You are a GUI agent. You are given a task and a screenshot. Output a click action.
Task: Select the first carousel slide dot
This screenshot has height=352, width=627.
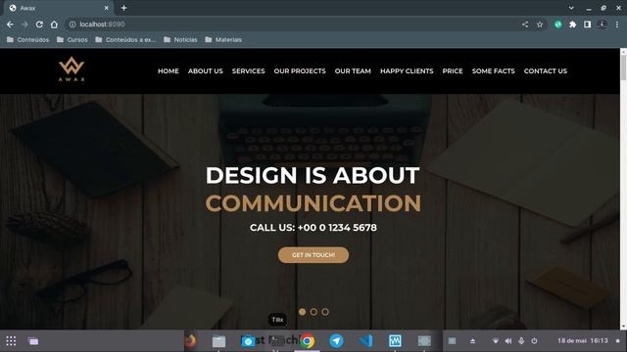[303, 312]
